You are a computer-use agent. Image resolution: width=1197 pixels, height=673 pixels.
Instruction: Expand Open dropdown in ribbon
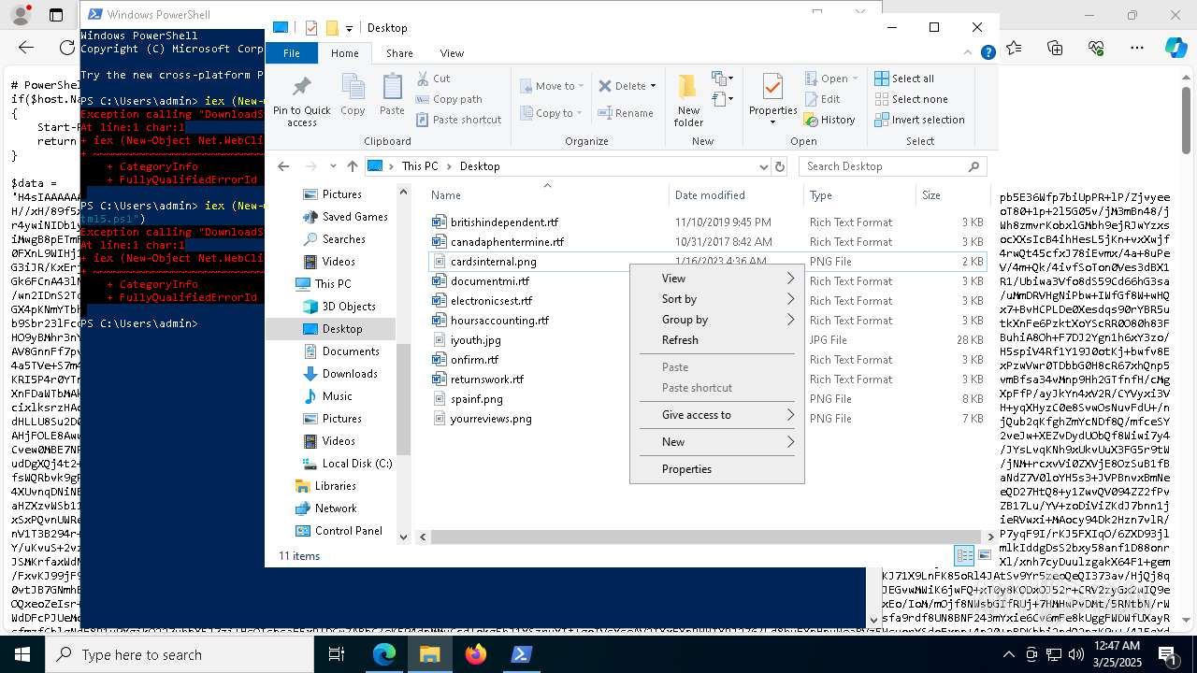tap(856, 79)
